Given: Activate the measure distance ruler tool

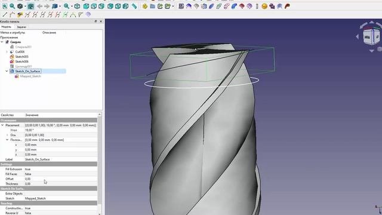Looking at the screenshot, I should pos(134,7).
